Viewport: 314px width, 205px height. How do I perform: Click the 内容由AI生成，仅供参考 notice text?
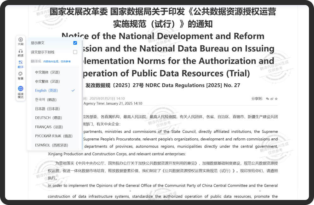57,62
